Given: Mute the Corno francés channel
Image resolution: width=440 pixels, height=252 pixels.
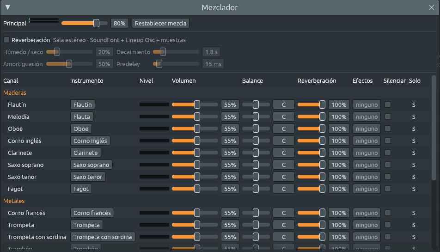Looking at the screenshot, I should pyautogui.click(x=387, y=213).
